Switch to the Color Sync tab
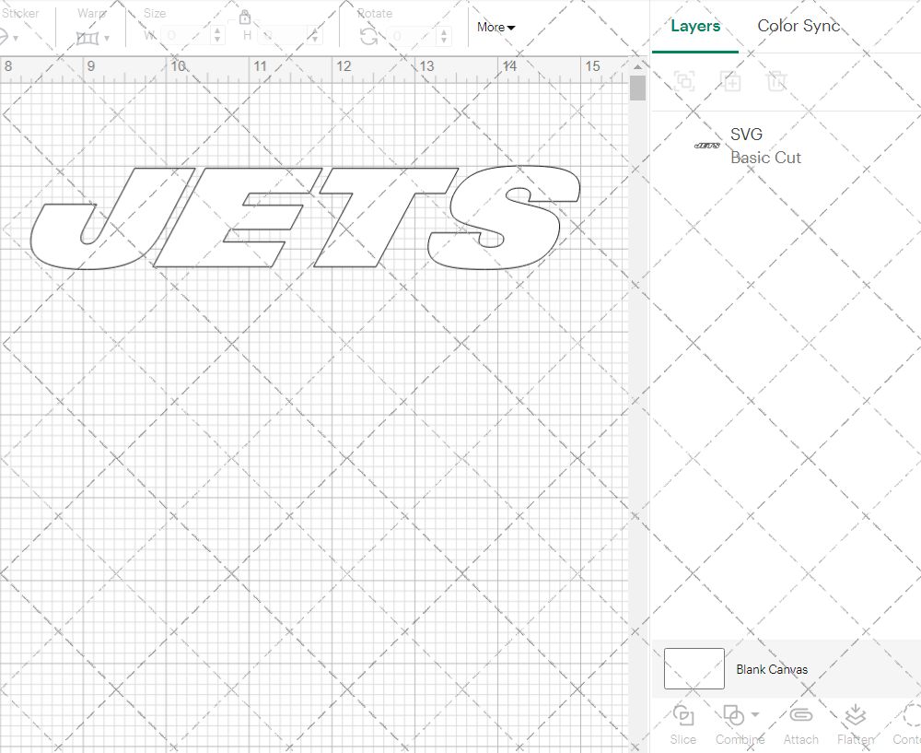921x753 pixels. (x=799, y=26)
